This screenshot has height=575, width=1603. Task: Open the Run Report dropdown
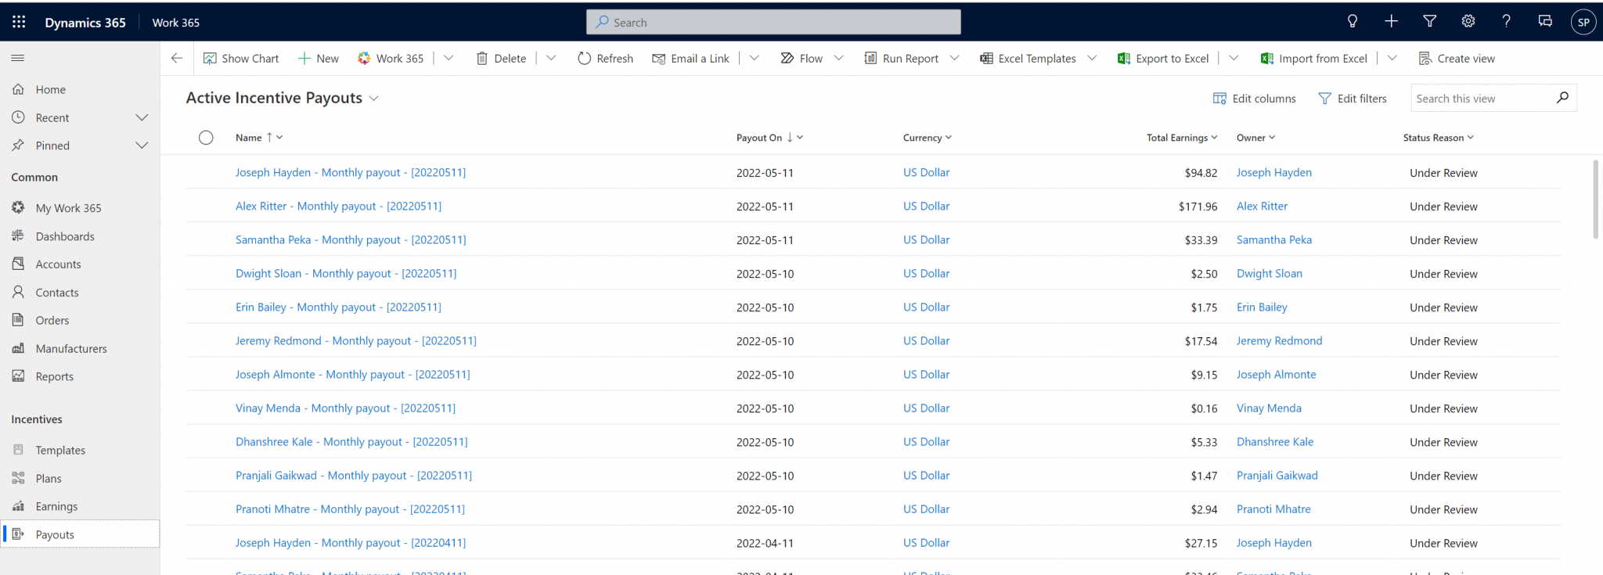click(x=954, y=59)
